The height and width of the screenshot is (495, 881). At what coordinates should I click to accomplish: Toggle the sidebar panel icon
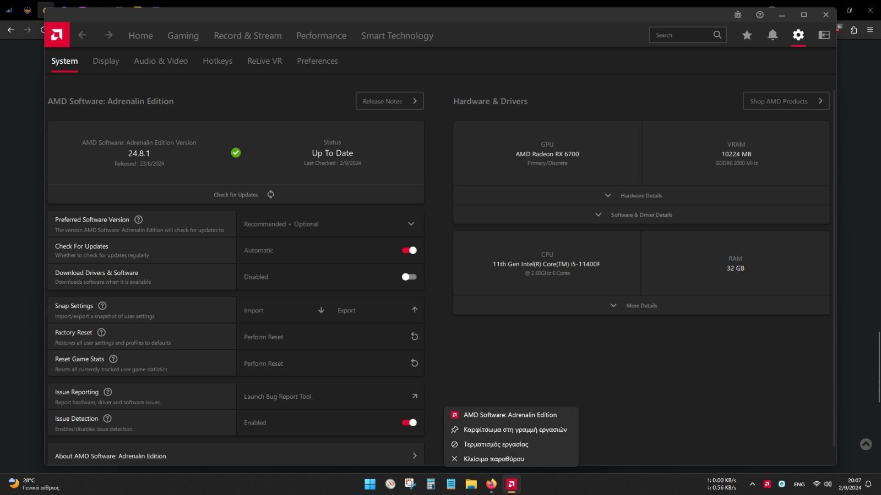(824, 35)
